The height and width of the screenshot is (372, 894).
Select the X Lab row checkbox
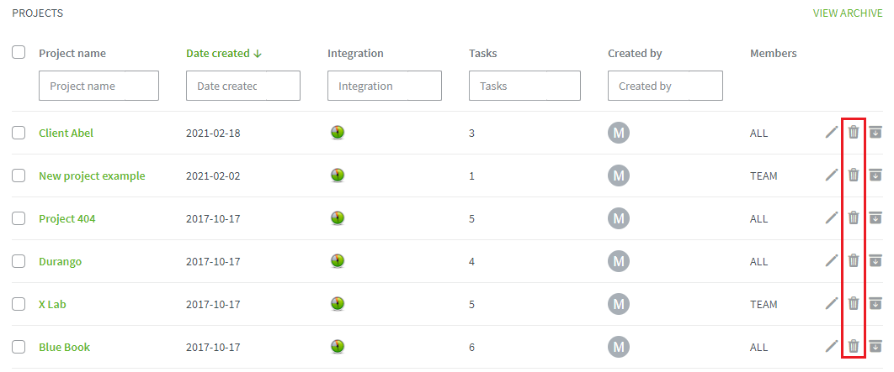[x=19, y=304]
